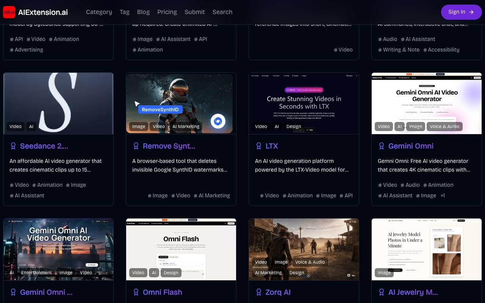
Task: Click the Voice & Audio badge on Gemini Omni thumbnail
Action: click(444, 127)
